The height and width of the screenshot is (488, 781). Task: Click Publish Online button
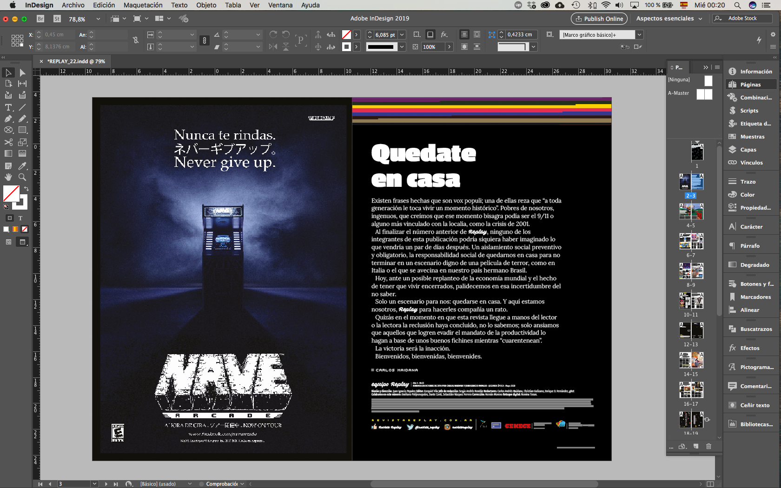pyautogui.click(x=599, y=19)
